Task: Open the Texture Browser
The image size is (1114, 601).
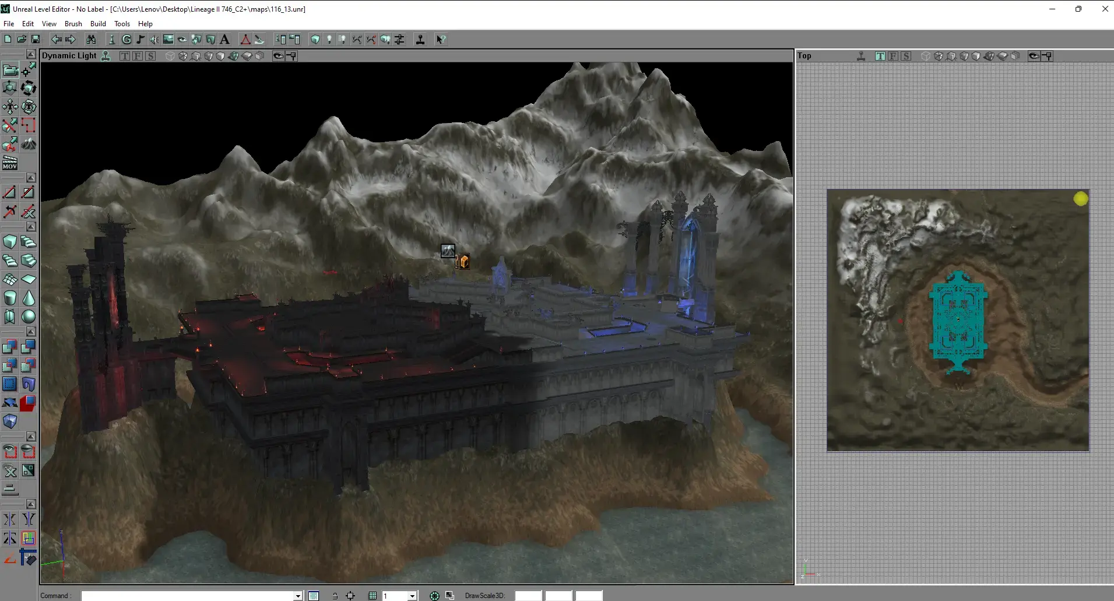Action: [x=168, y=40]
